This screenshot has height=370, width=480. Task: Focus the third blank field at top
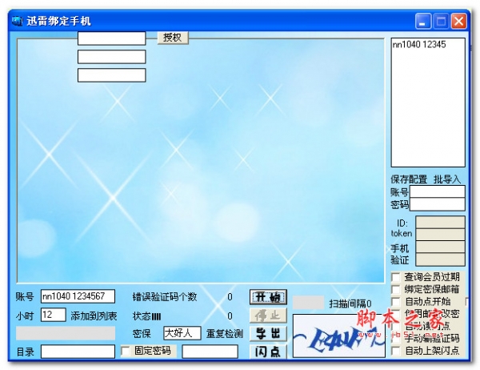pyautogui.click(x=112, y=75)
